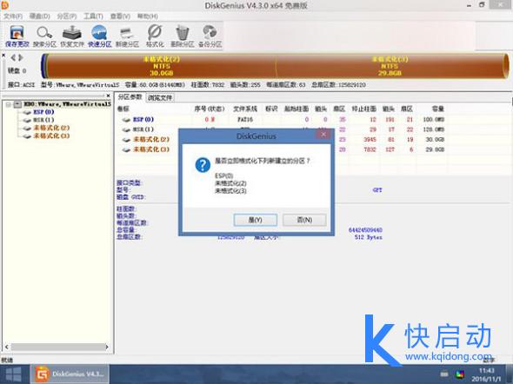Select the 快速分区 quick partition icon
Image resolution: width=513 pixels, height=384 pixels.
pyautogui.click(x=99, y=36)
